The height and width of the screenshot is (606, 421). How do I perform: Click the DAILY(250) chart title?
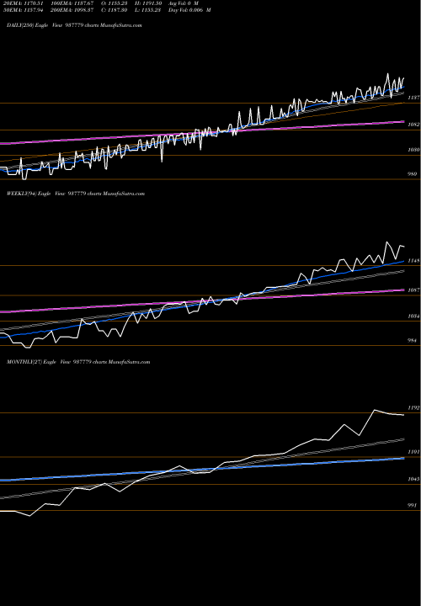(x=74, y=25)
